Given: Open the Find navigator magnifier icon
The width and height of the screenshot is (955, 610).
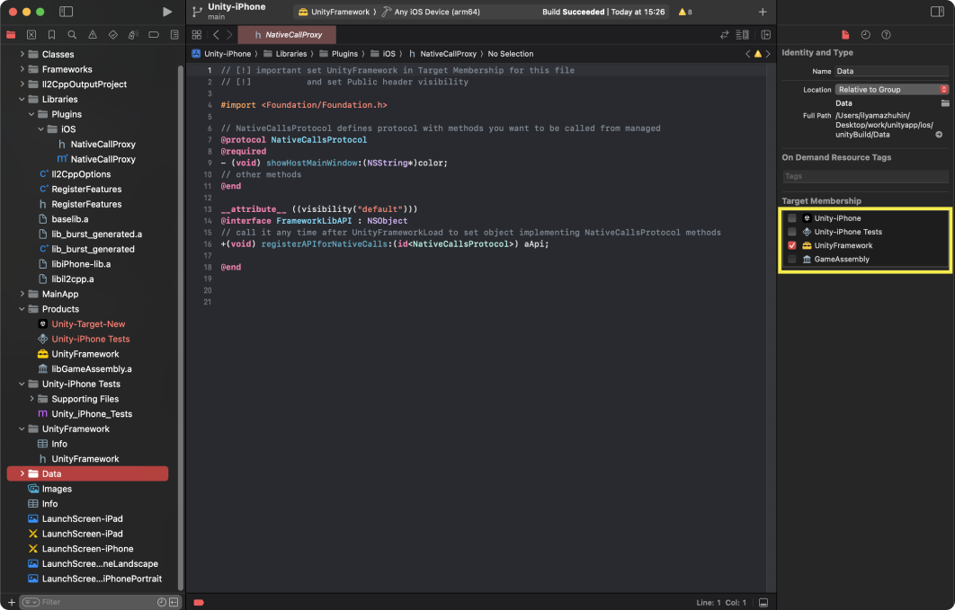Looking at the screenshot, I should [x=72, y=35].
